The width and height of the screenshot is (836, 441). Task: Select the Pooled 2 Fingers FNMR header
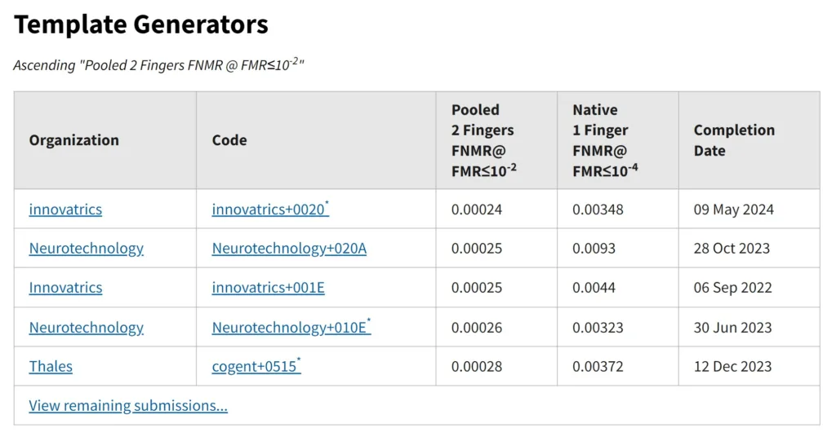pyautogui.click(x=484, y=140)
